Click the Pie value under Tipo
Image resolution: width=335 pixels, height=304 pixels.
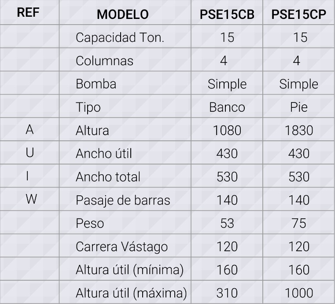pos(298,107)
